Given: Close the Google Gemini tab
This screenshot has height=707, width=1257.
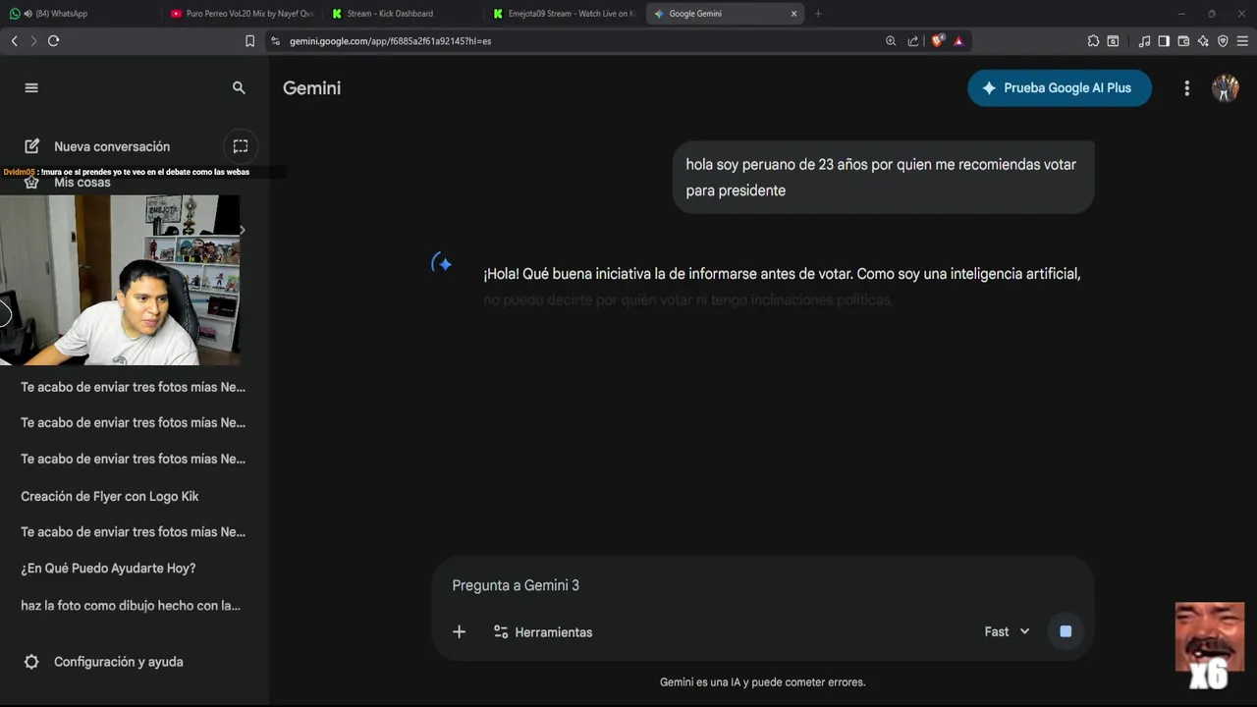Looking at the screenshot, I should coord(793,14).
